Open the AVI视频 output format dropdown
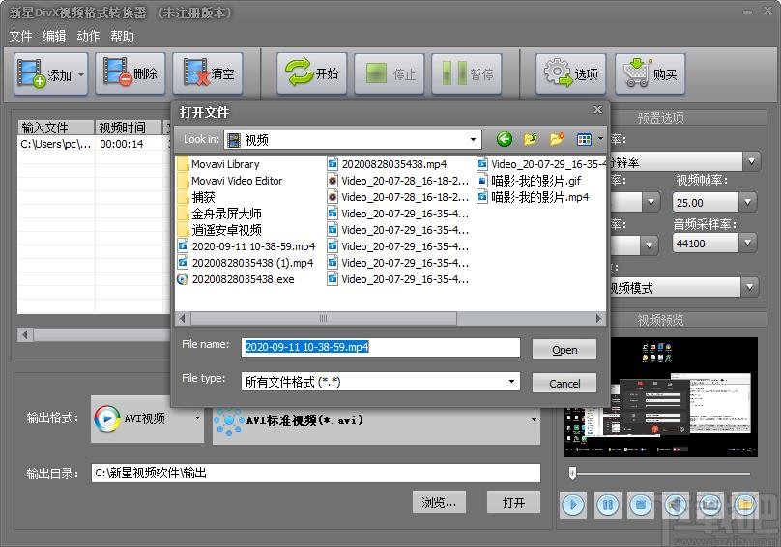781x547 pixels. point(198,417)
